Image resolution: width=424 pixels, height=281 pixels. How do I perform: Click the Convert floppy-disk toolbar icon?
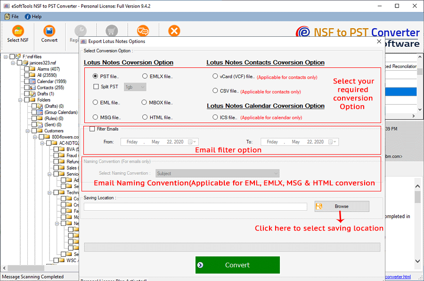[49, 32]
